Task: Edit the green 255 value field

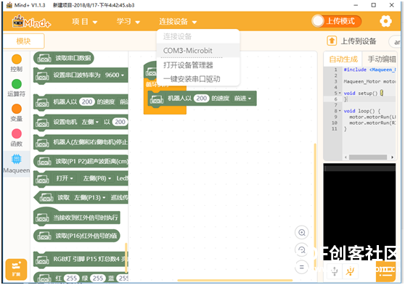Action: pos(98,278)
